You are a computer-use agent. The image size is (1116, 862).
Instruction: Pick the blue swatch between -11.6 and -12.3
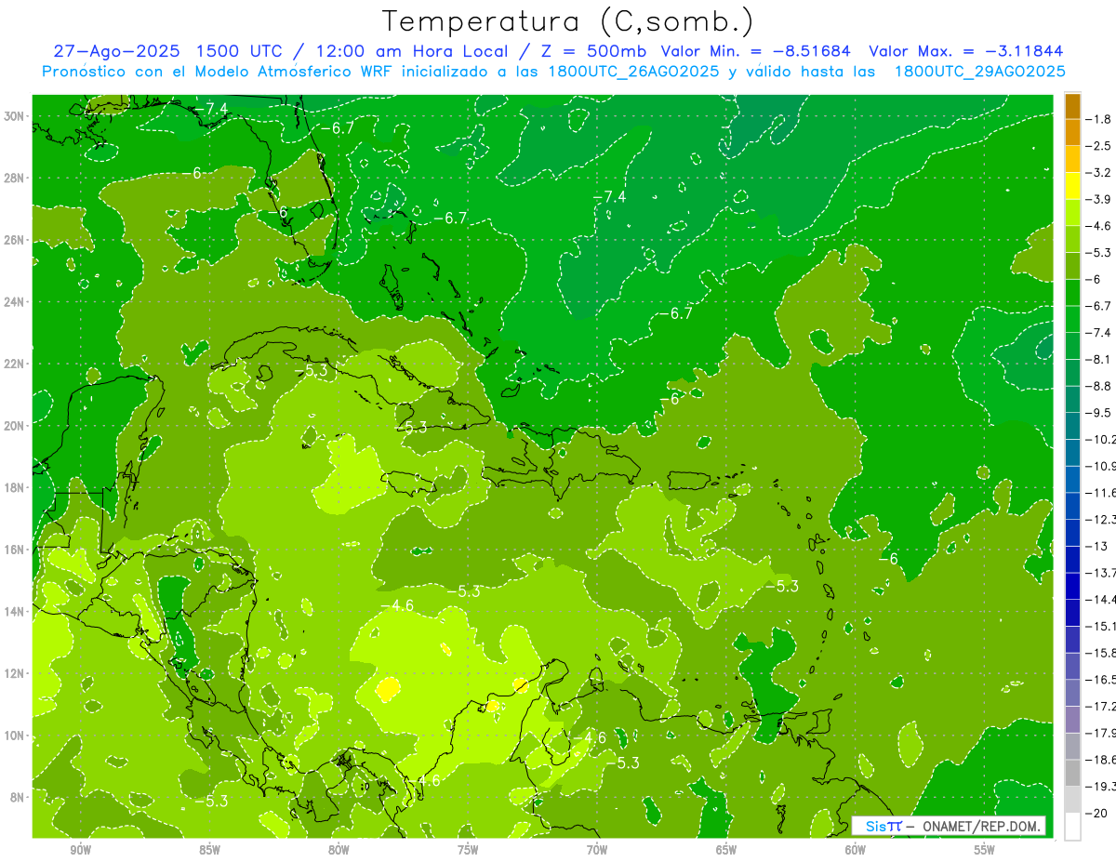[x=1072, y=506]
